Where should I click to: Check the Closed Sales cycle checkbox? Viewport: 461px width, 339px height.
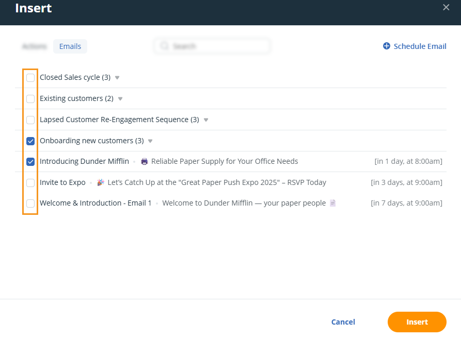pos(30,77)
